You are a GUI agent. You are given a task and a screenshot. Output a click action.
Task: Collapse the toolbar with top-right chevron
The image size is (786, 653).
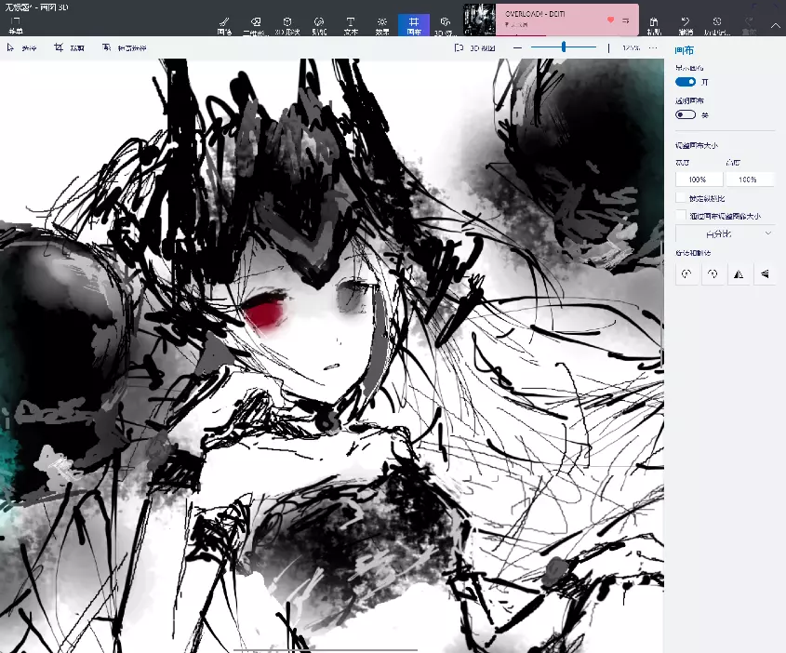tap(776, 25)
